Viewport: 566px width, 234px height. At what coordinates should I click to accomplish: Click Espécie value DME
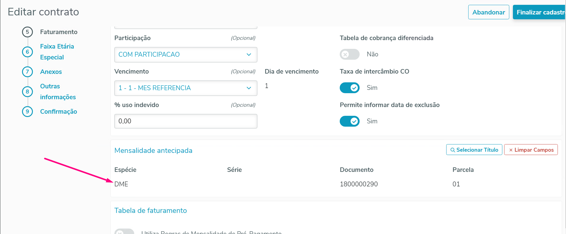point(121,184)
